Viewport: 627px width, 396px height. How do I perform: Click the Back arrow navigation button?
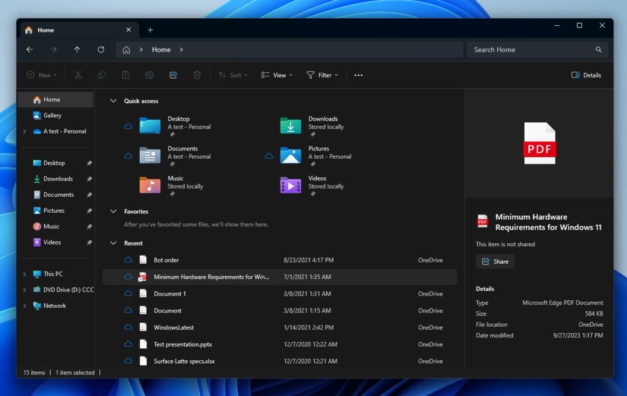click(x=29, y=50)
